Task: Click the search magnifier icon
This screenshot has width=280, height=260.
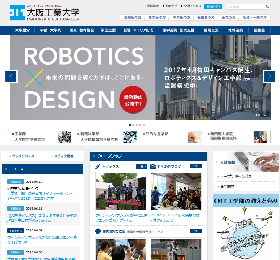Action: [x=267, y=7]
